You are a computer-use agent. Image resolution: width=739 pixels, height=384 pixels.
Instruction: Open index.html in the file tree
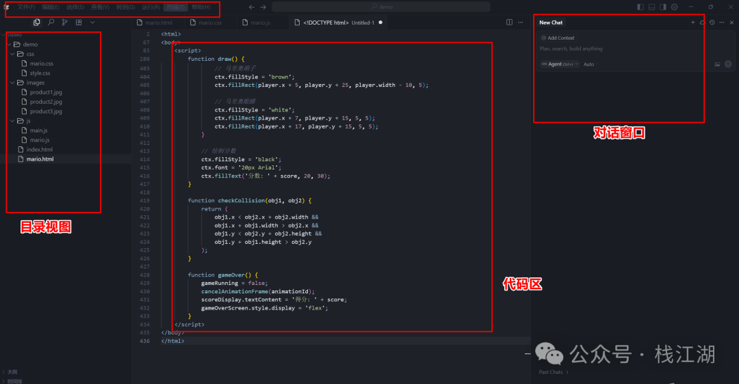39,150
